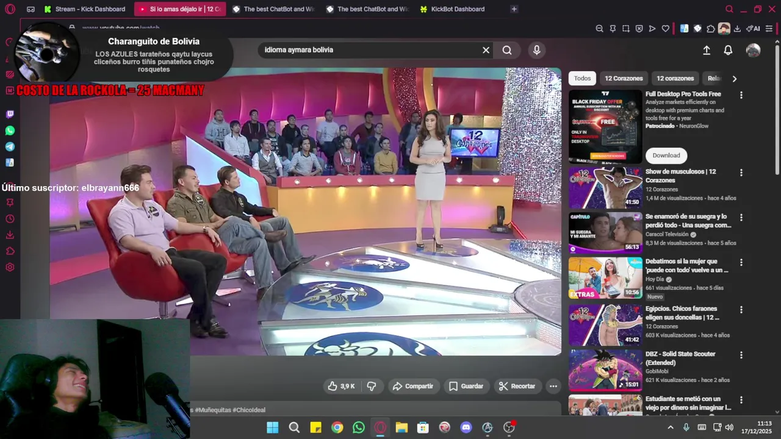Show hidden system tray icons chevron
Screen dimensions: 781x439
(671, 427)
